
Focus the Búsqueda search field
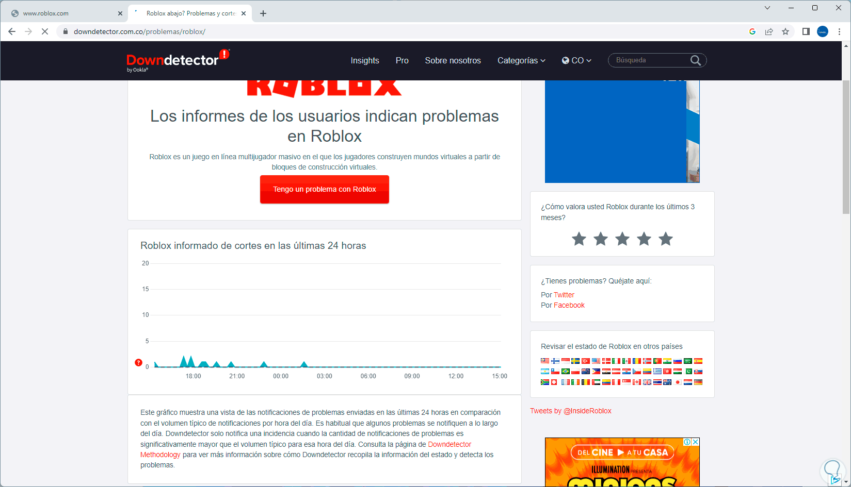(650, 60)
